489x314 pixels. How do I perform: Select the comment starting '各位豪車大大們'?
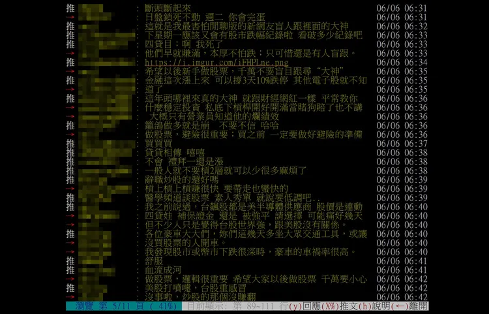coord(256,234)
